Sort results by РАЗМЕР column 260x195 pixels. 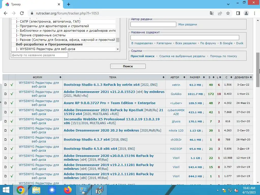196,77
